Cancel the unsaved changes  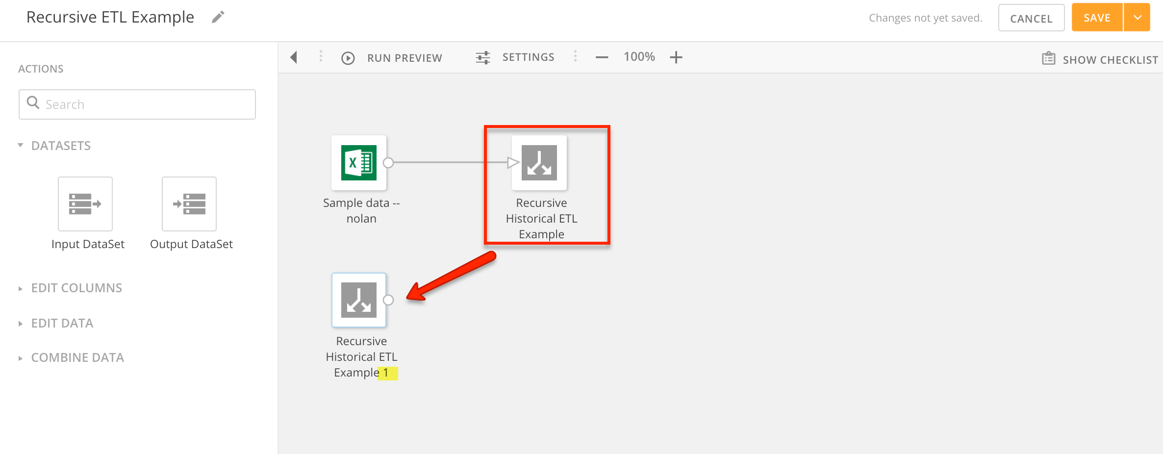(1031, 17)
